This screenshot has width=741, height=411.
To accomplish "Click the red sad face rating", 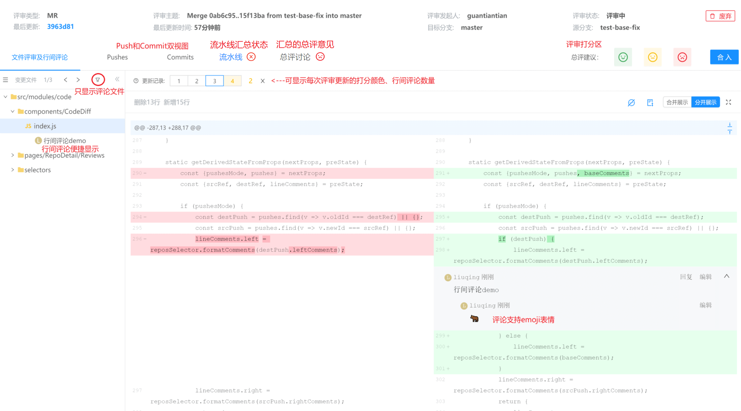I will tap(682, 57).
